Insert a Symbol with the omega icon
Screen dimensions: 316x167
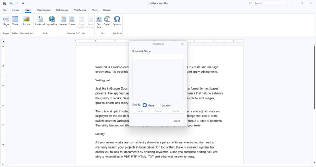click(x=117, y=21)
